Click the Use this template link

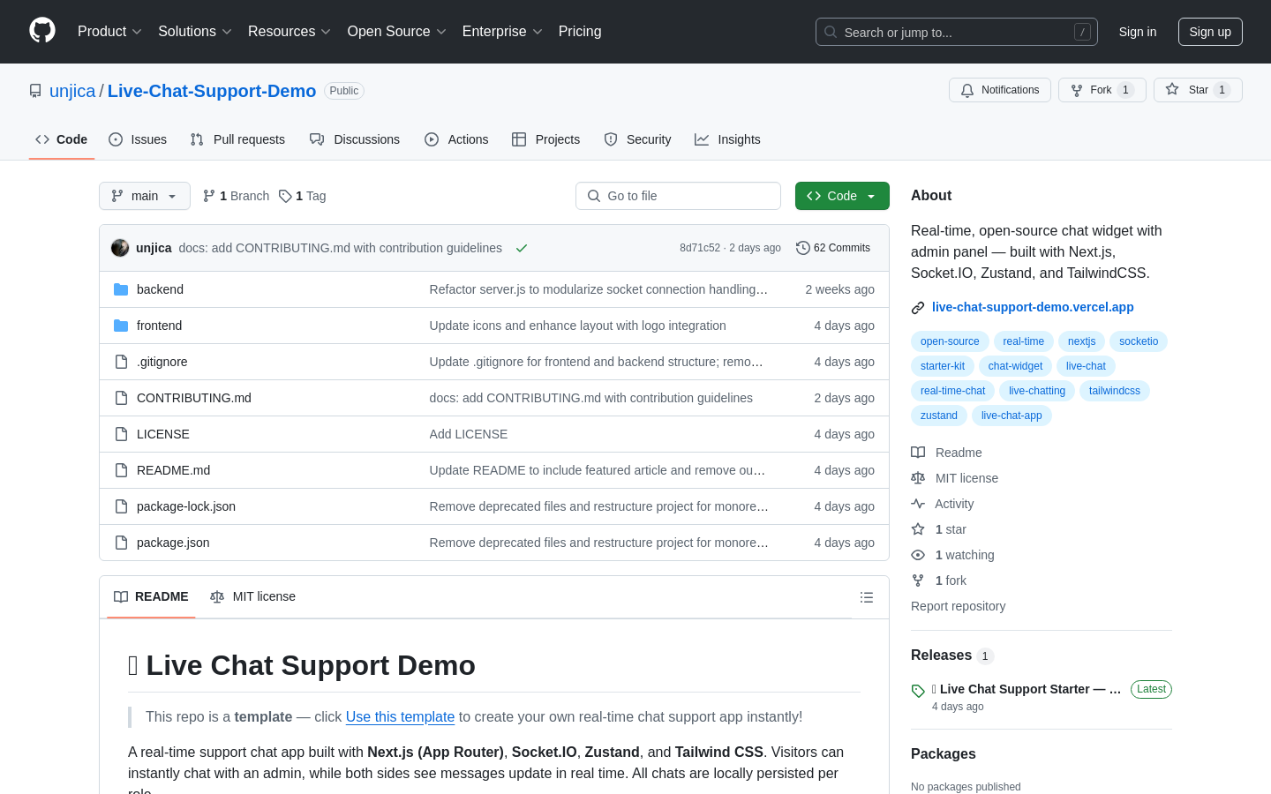[x=400, y=716]
